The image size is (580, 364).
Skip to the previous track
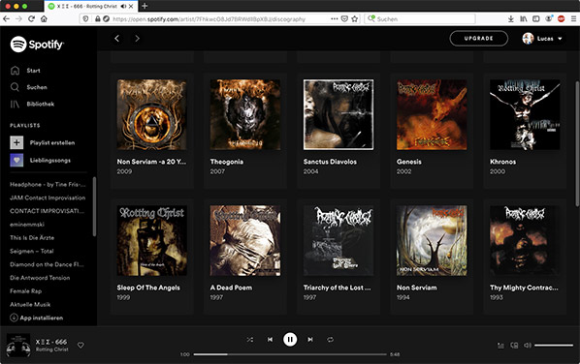click(x=270, y=339)
